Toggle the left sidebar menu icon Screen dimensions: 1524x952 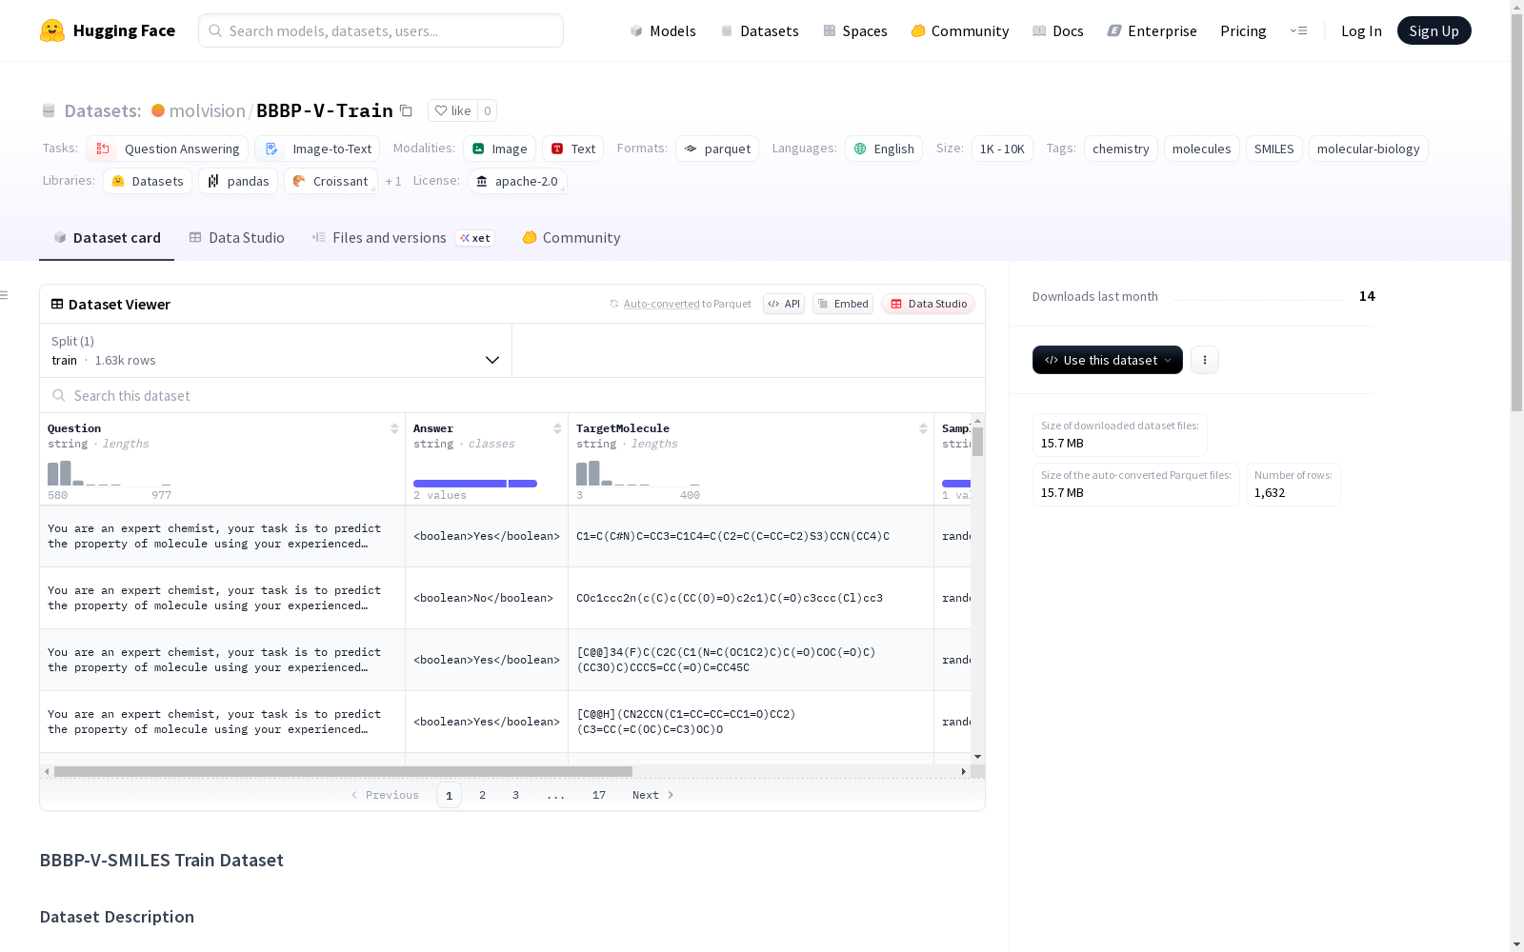pyautogui.click(x=5, y=295)
